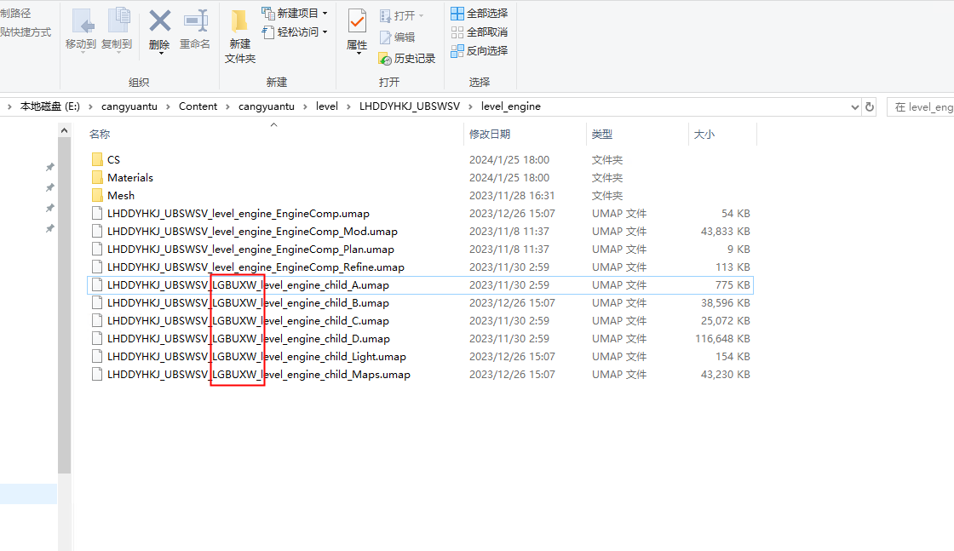
Task: Click the navigation pane scrollbar thumb
Action: click(x=65, y=305)
